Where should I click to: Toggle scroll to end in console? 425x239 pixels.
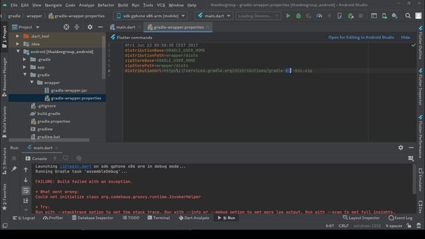(26, 200)
